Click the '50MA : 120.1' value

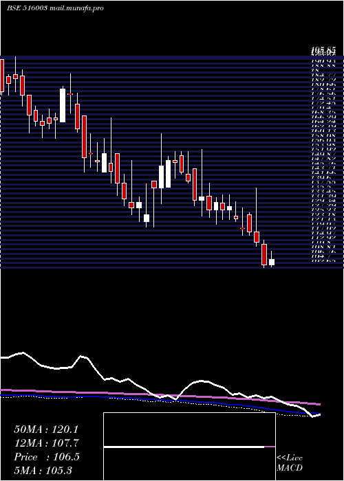46,429
